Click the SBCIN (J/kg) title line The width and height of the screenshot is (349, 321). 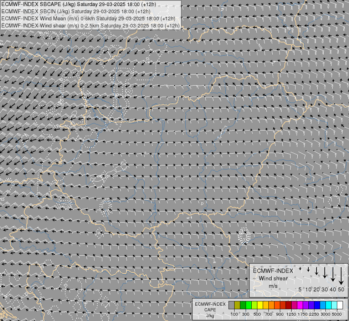click(x=76, y=11)
